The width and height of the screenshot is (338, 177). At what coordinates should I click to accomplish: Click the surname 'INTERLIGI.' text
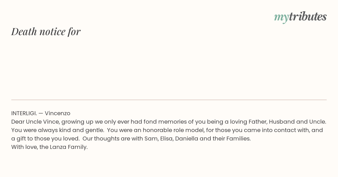click(24, 113)
